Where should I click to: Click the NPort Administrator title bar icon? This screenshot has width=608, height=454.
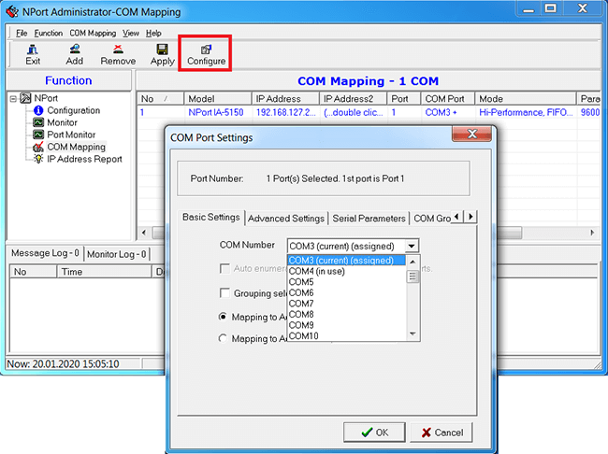(12, 11)
